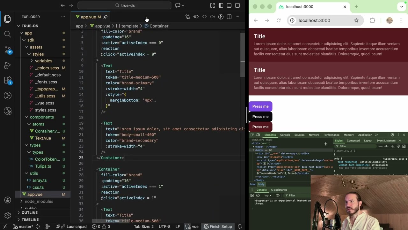Expand the head element in DOM tree
Viewport: 408px width, 230px height.
254,147
